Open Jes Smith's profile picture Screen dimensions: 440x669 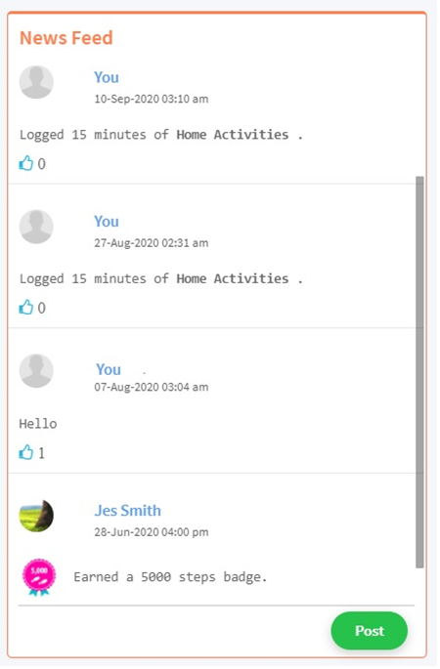36,517
